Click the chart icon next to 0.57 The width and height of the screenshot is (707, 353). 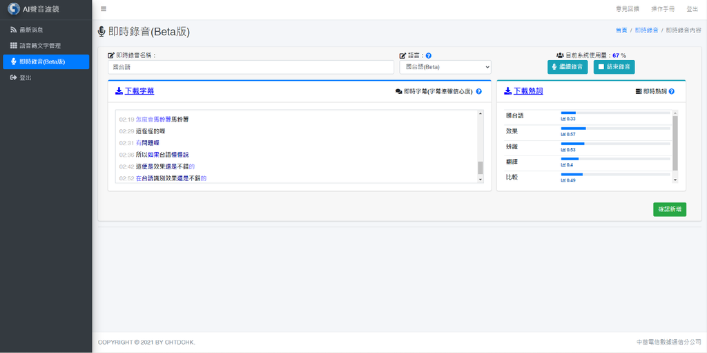[563, 135]
